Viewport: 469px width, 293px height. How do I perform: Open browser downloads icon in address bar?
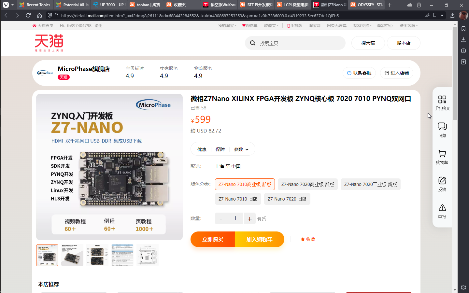pos(452,15)
